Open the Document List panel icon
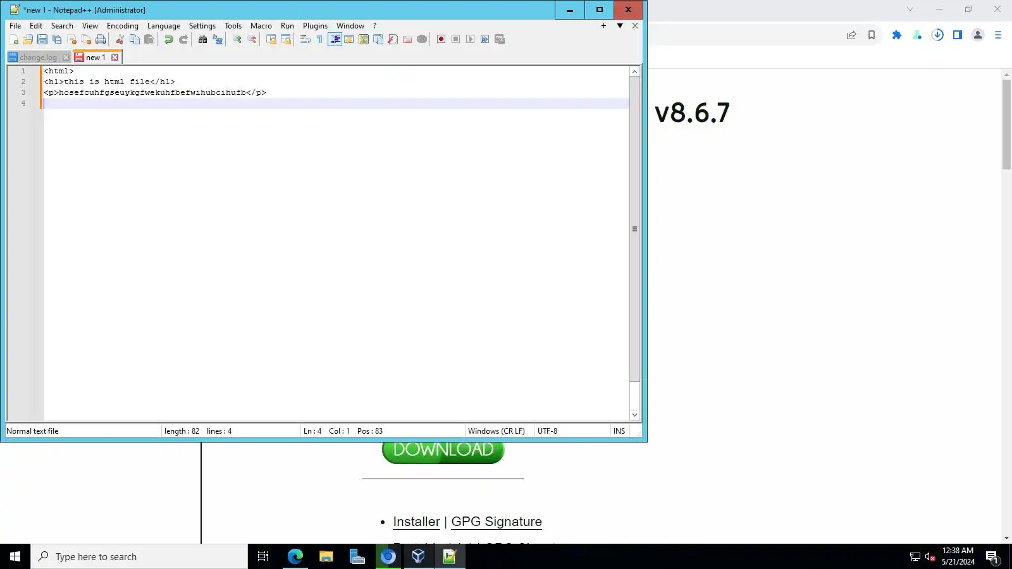Screen dimensions: 1012x569 point(378,39)
